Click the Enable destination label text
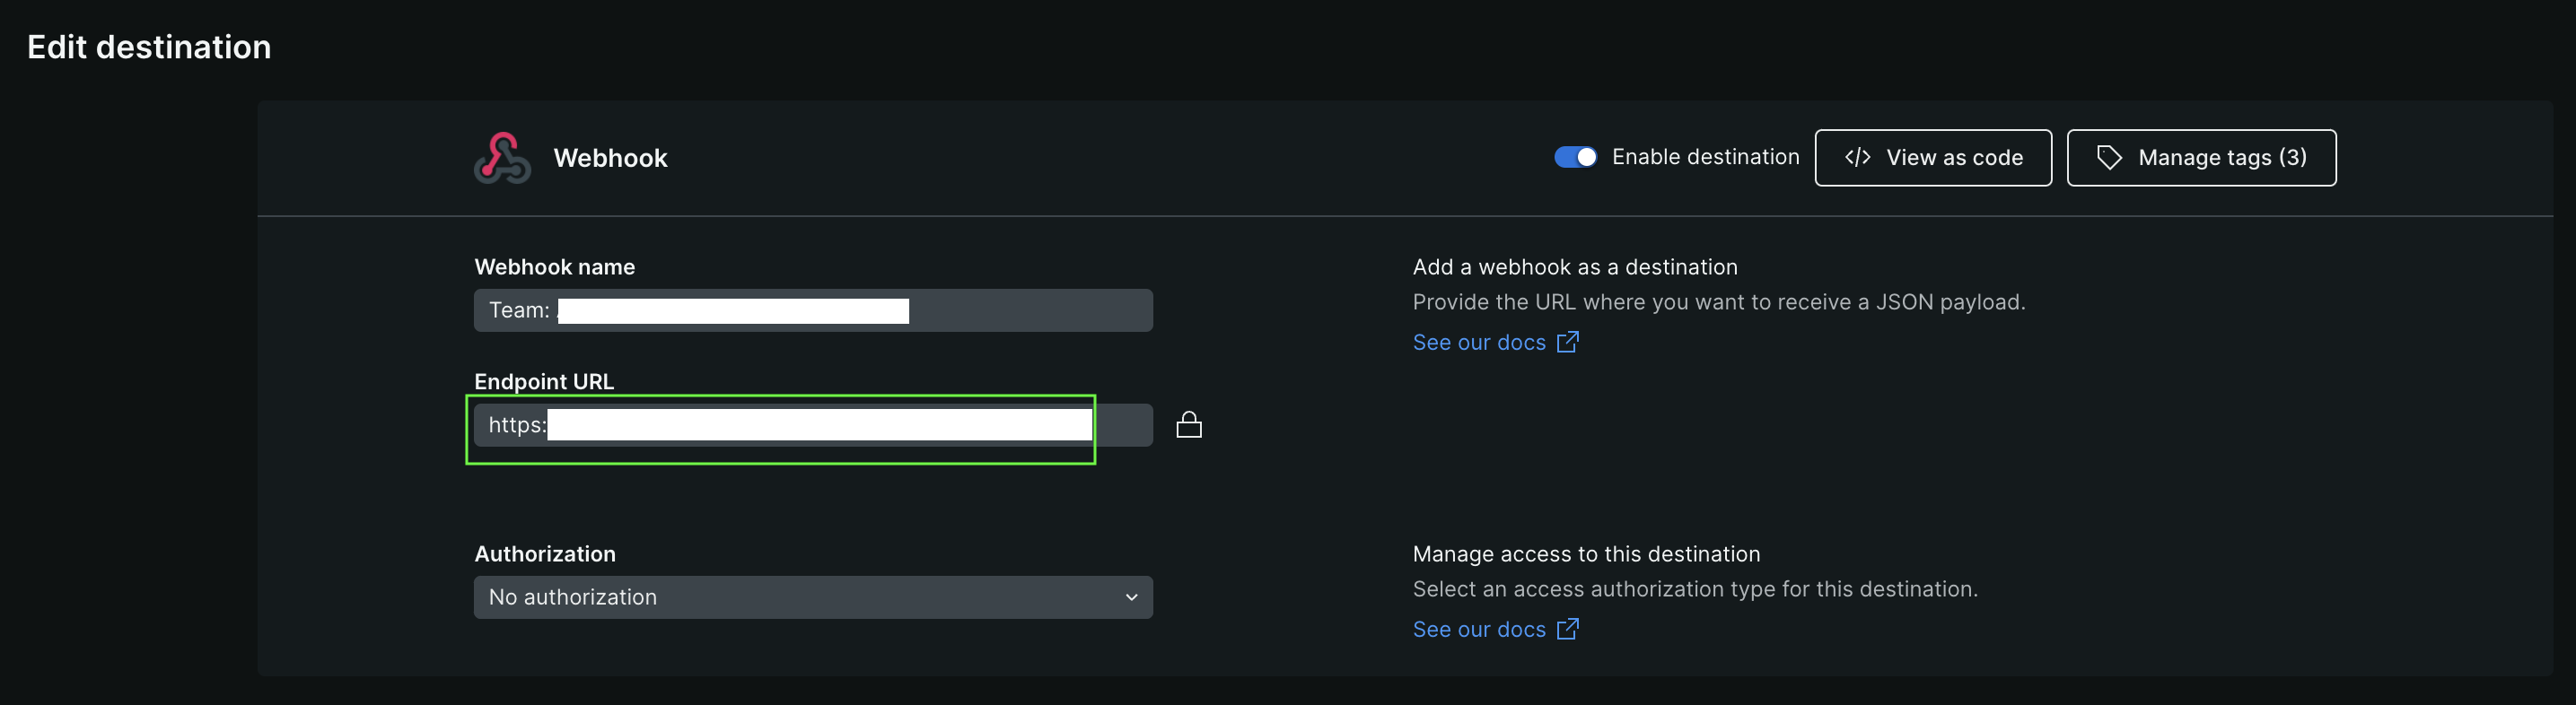The width and height of the screenshot is (2576, 705). [x=1705, y=157]
